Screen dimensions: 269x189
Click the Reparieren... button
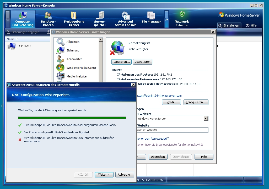[121, 62]
